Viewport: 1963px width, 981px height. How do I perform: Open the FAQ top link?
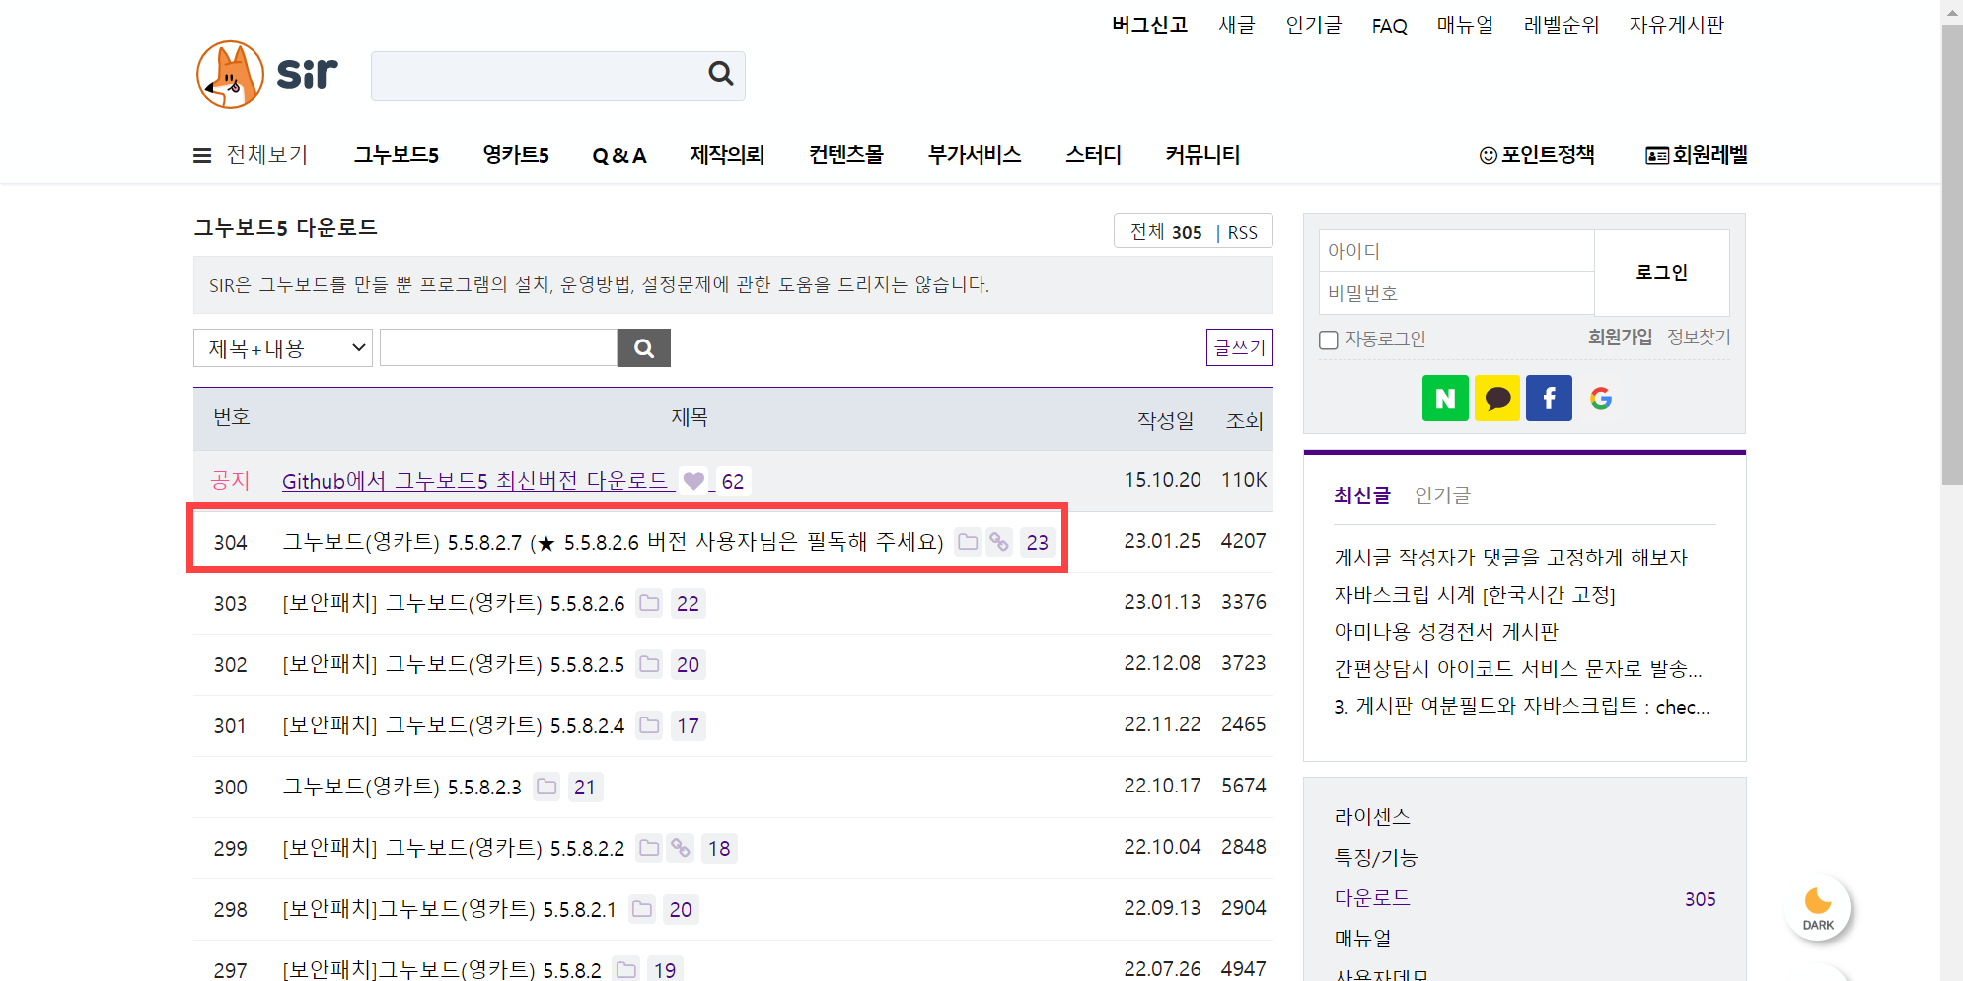(x=1390, y=26)
